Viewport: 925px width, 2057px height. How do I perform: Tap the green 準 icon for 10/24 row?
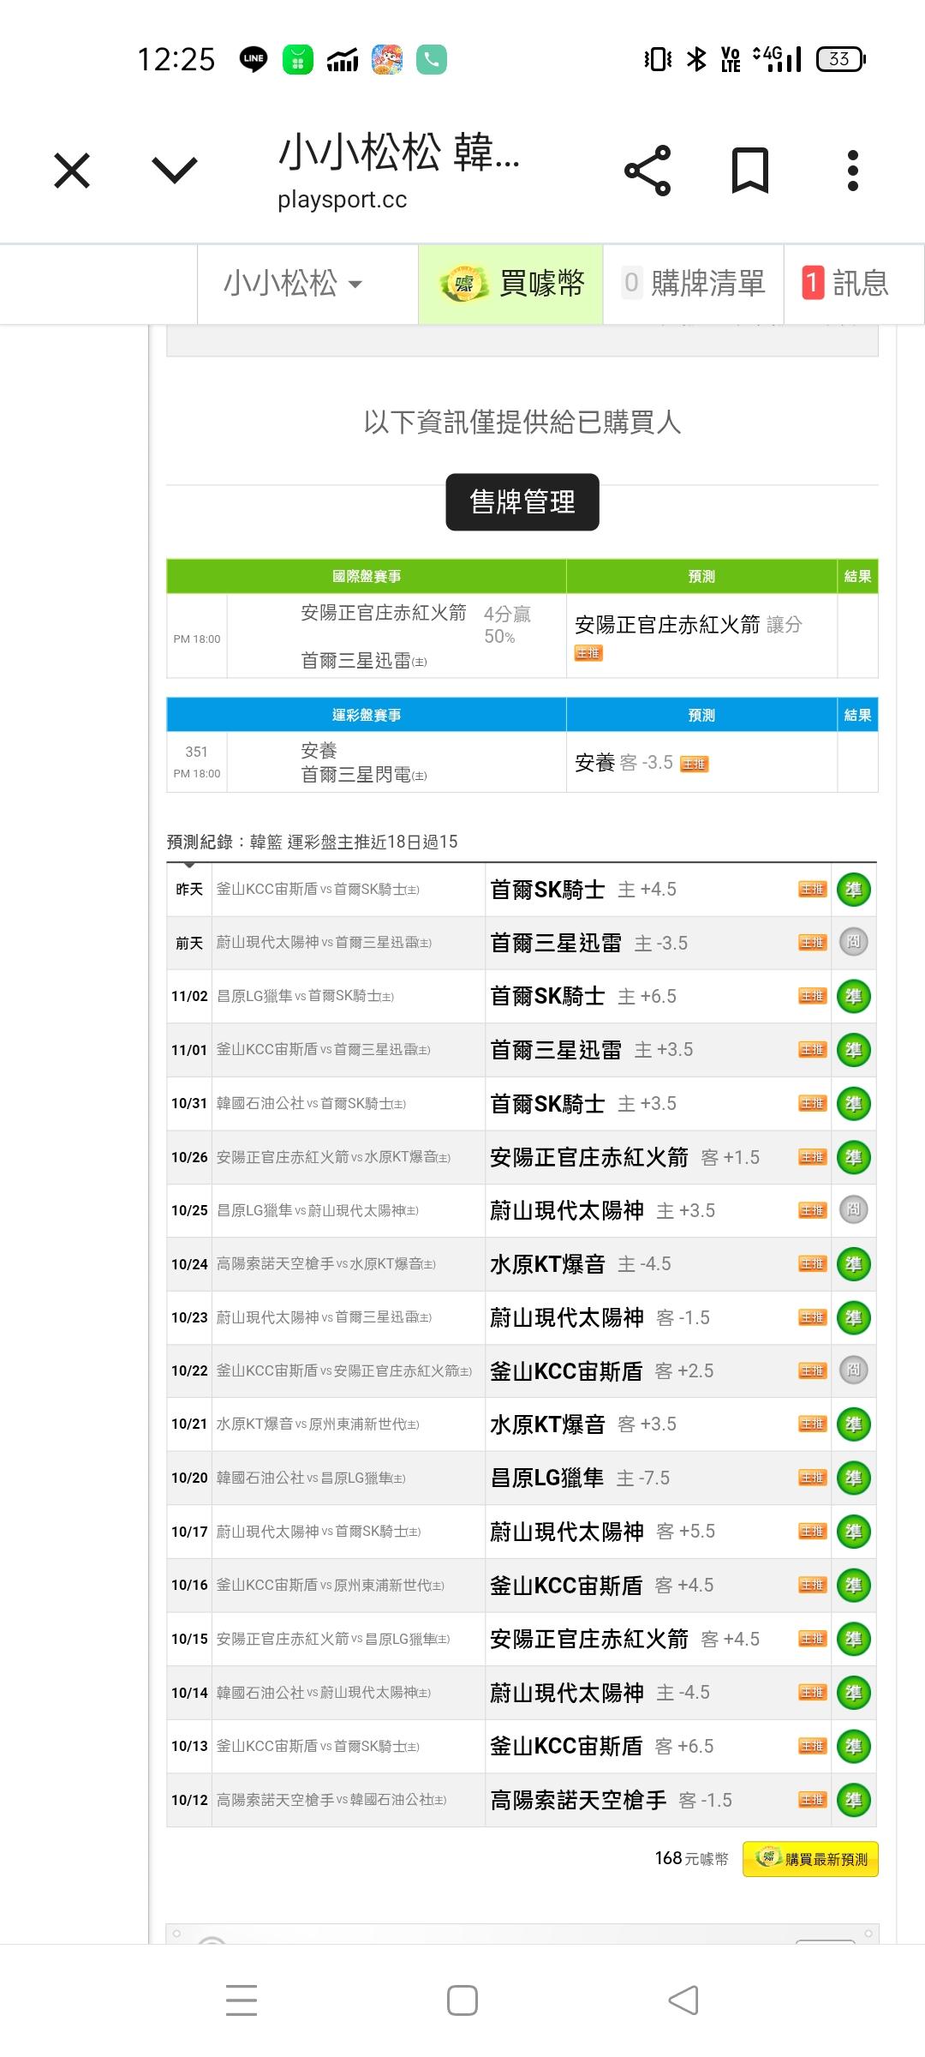(x=853, y=1263)
